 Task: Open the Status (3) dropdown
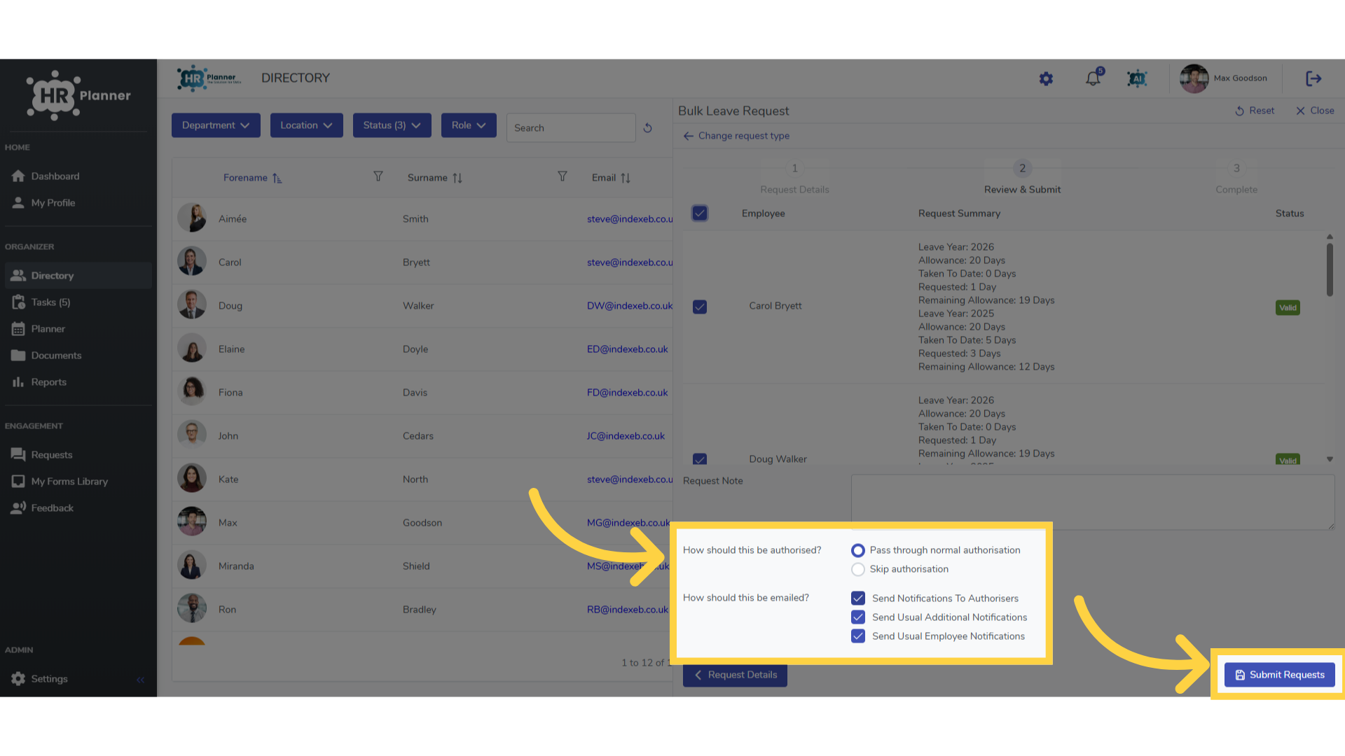pos(392,125)
